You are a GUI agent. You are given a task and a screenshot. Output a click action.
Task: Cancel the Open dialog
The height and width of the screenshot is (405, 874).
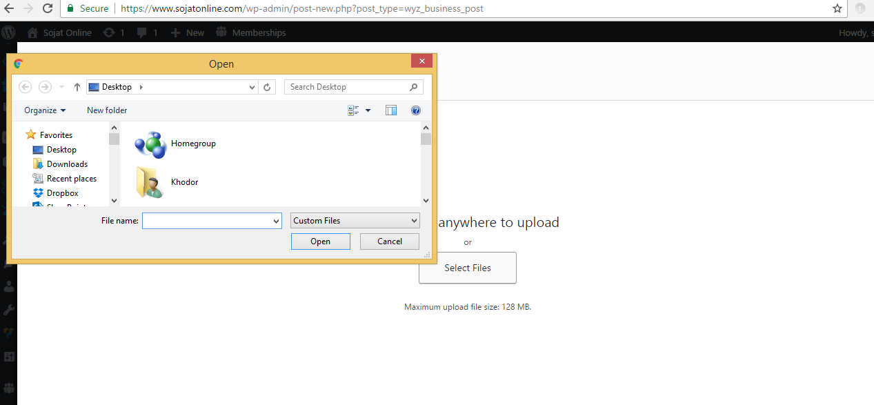pyautogui.click(x=389, y=241)
